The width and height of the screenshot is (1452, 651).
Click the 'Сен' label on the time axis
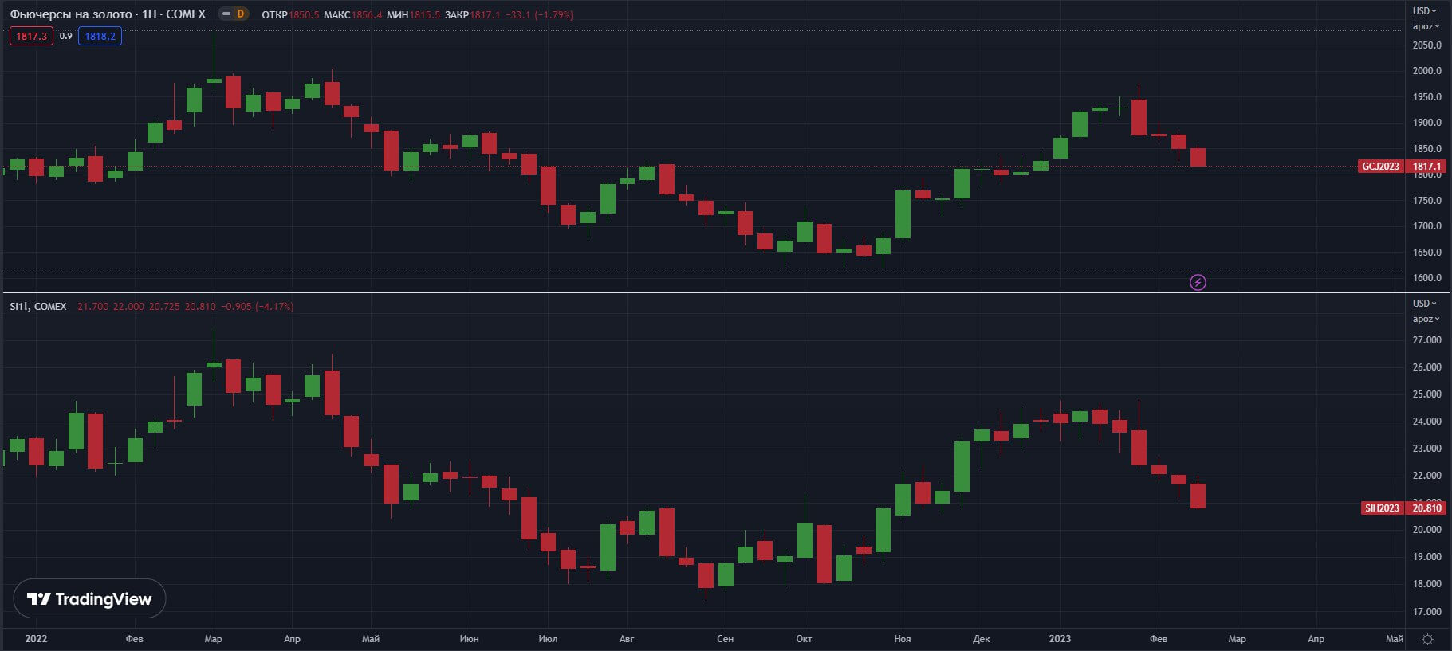725,639
